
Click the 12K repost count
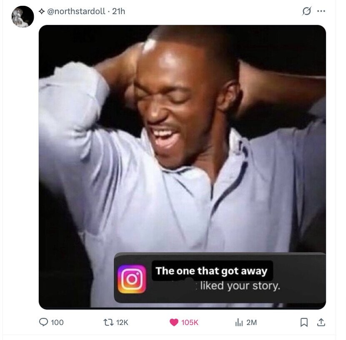pos(122,322)
